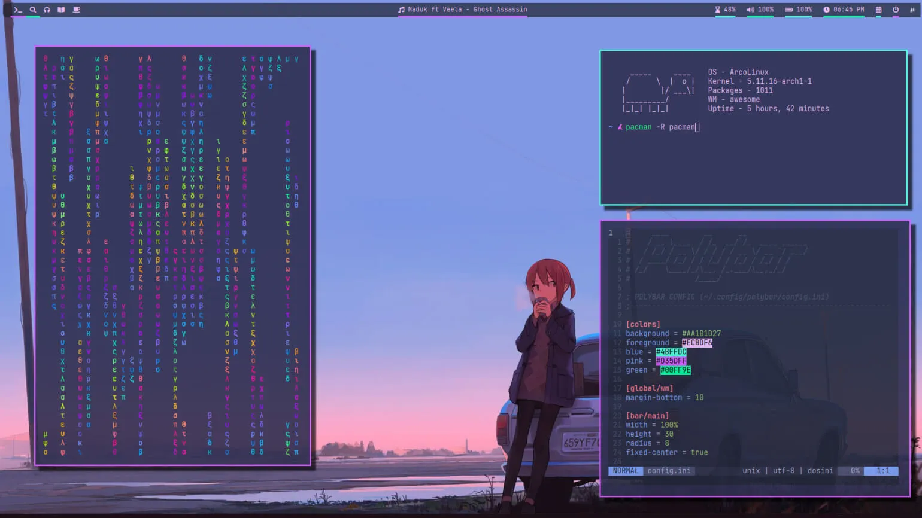Open the calendar icon in top bar
This screenshot has width=922, height=518.
coord(878,10)
